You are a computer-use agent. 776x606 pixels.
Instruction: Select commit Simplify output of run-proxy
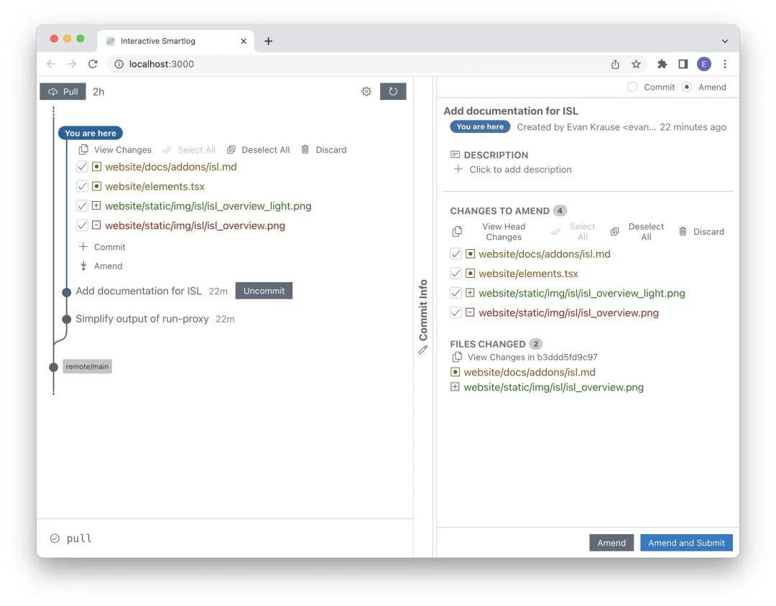coord(142,319)
